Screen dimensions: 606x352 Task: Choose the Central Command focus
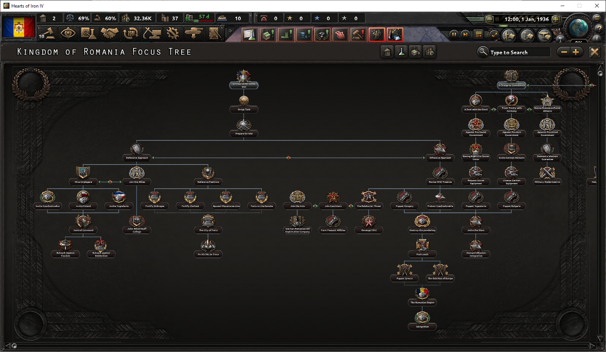[x=83, y=225]
